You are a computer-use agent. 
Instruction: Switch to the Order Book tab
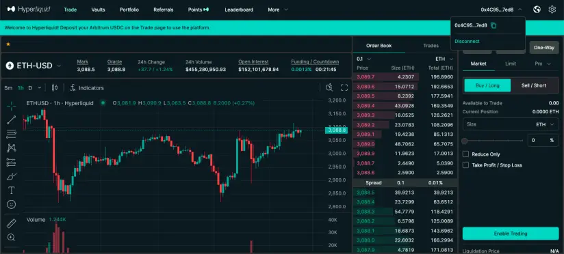click(379, 46)
